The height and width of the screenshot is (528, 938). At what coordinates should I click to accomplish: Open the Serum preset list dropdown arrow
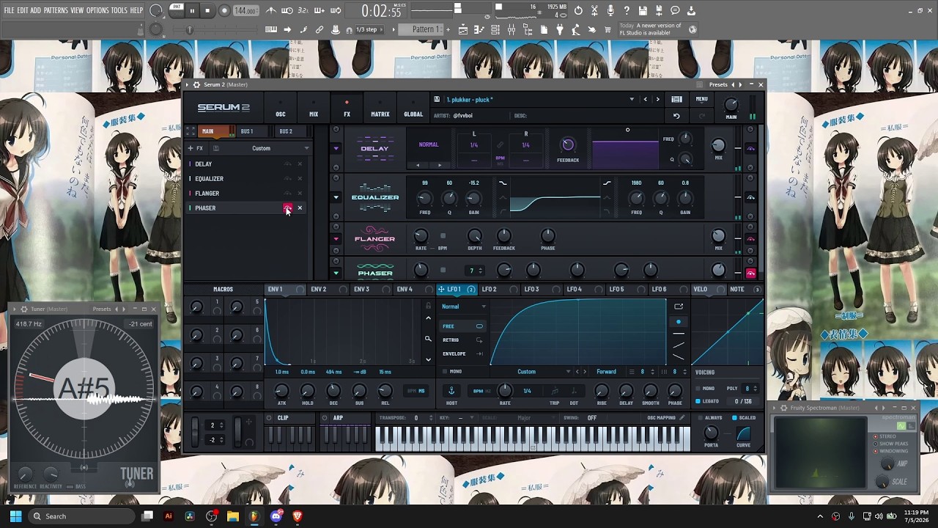(x=632, y=100)
